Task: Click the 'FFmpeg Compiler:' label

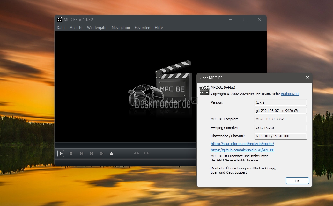Action: [225, 128]
